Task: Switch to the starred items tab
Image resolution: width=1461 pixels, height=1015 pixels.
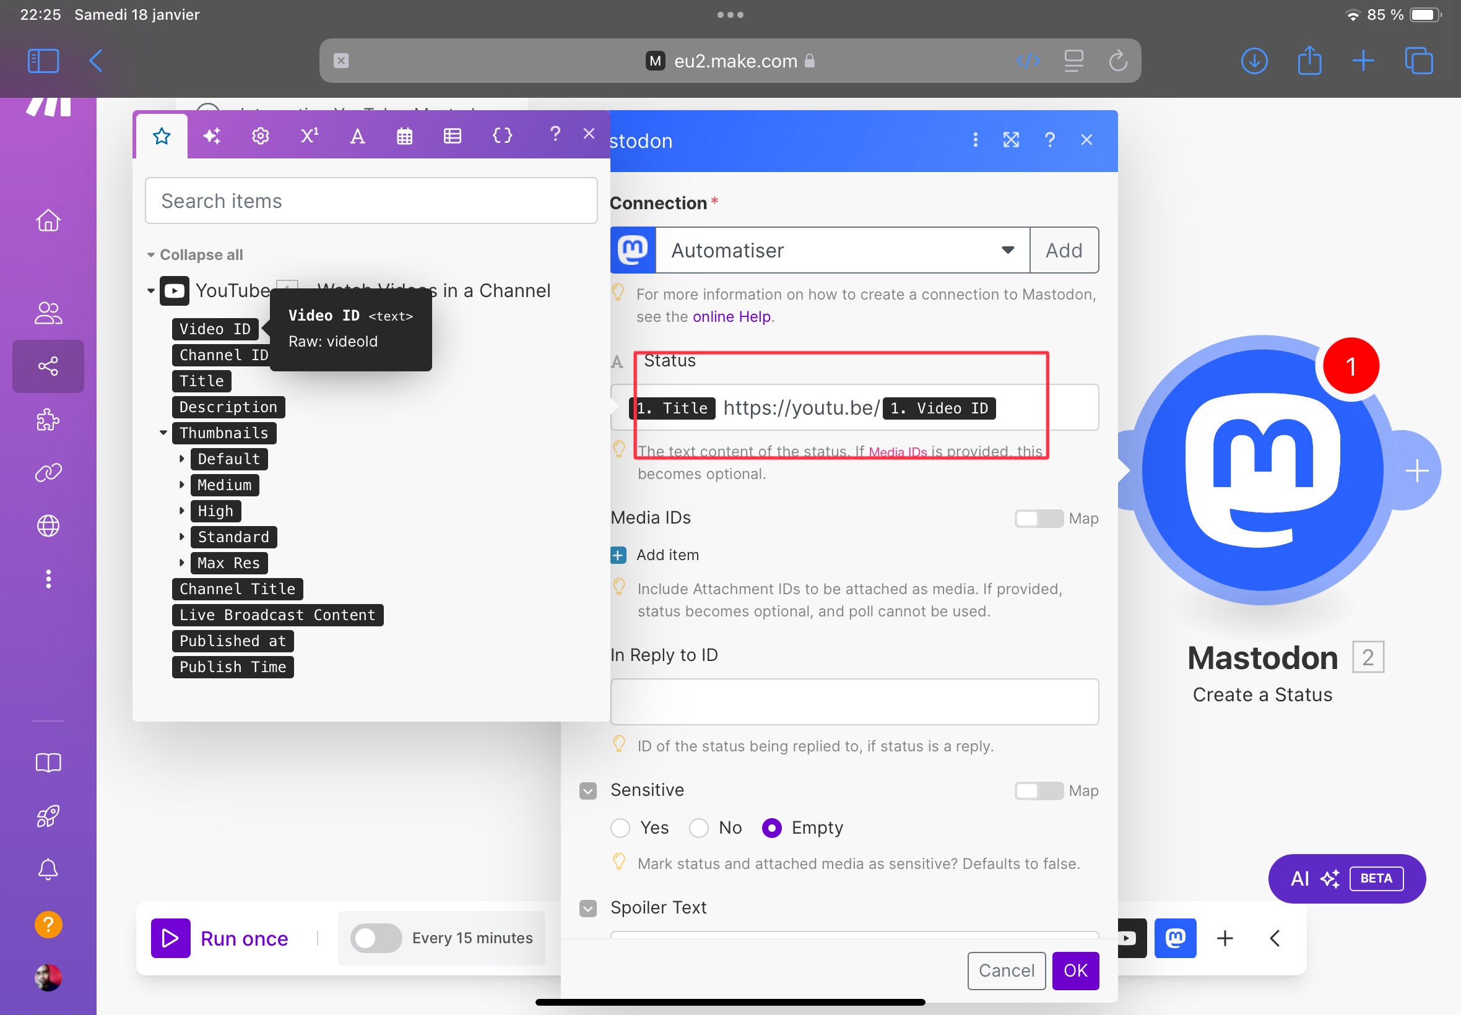Action: [162, 136]
